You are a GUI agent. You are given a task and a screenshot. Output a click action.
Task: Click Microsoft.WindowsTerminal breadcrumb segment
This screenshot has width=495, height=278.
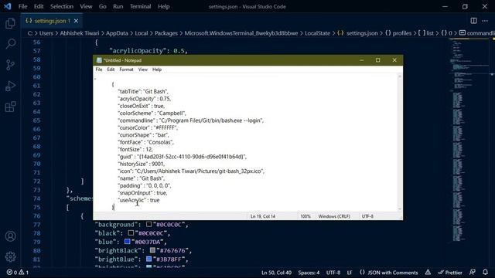click(241, 33)
